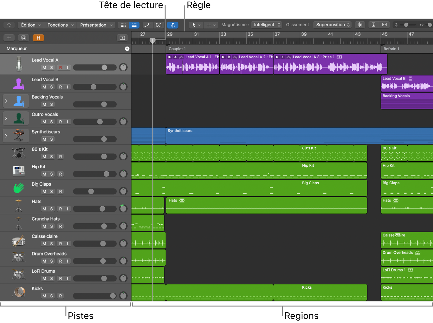Screen dimensions: 433x323
Task: Expand the Backing Vocals track stack
Action: [6, 101]
